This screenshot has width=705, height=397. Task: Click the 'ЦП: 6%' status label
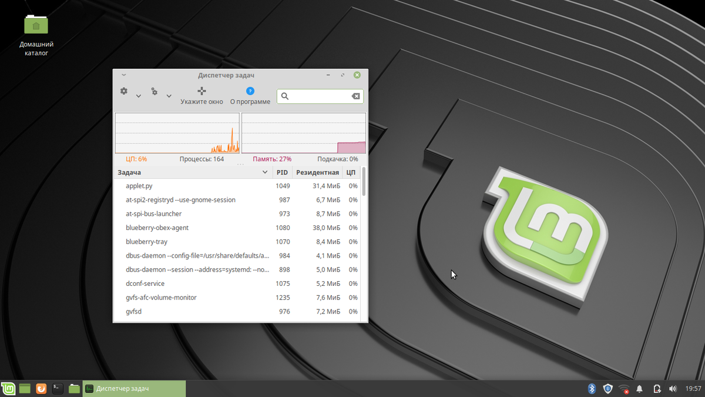coord(136,159)
